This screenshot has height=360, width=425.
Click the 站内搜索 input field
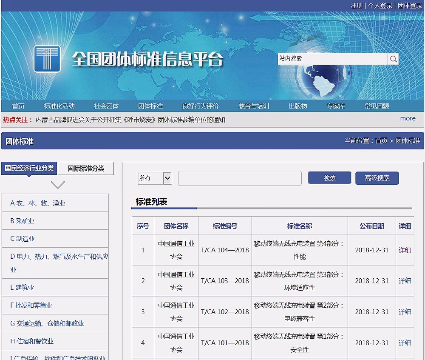point(333,59)
